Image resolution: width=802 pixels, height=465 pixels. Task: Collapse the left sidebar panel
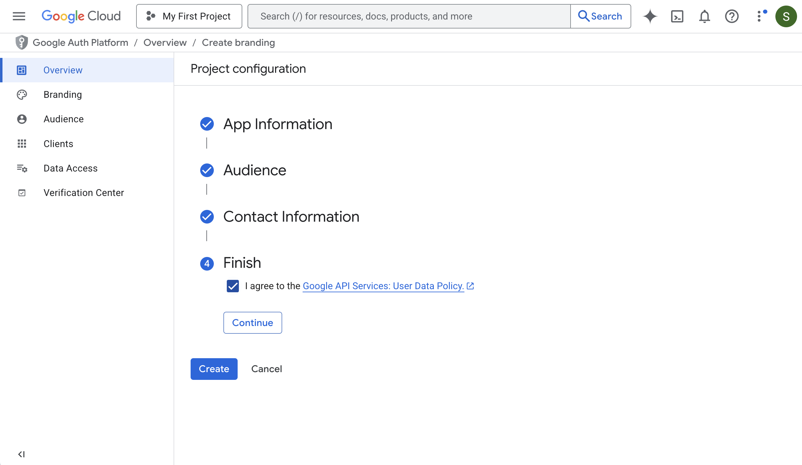click(x=21, y=454)
